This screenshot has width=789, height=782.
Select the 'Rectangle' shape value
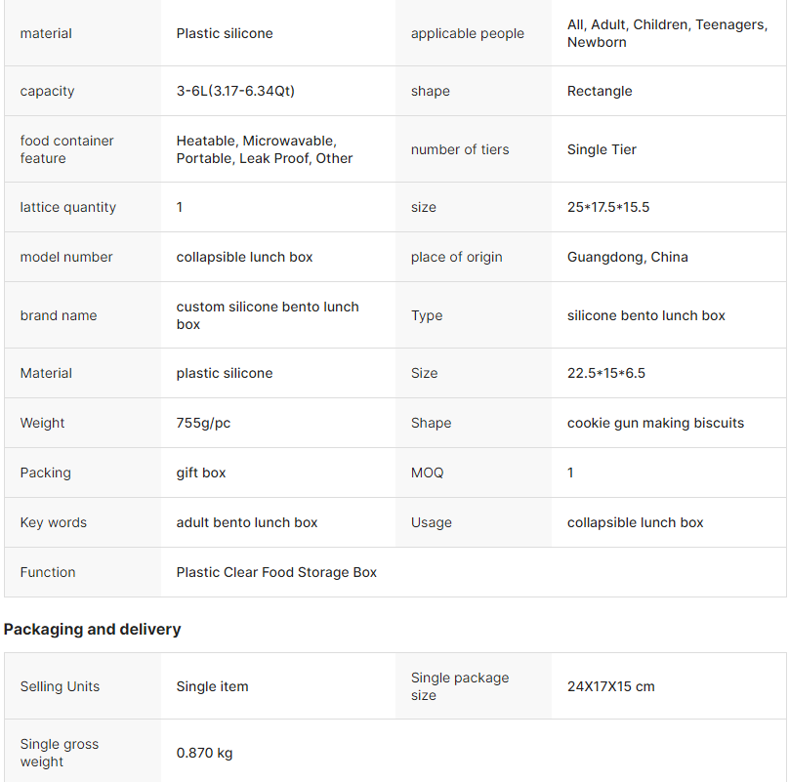click(600, 91)
